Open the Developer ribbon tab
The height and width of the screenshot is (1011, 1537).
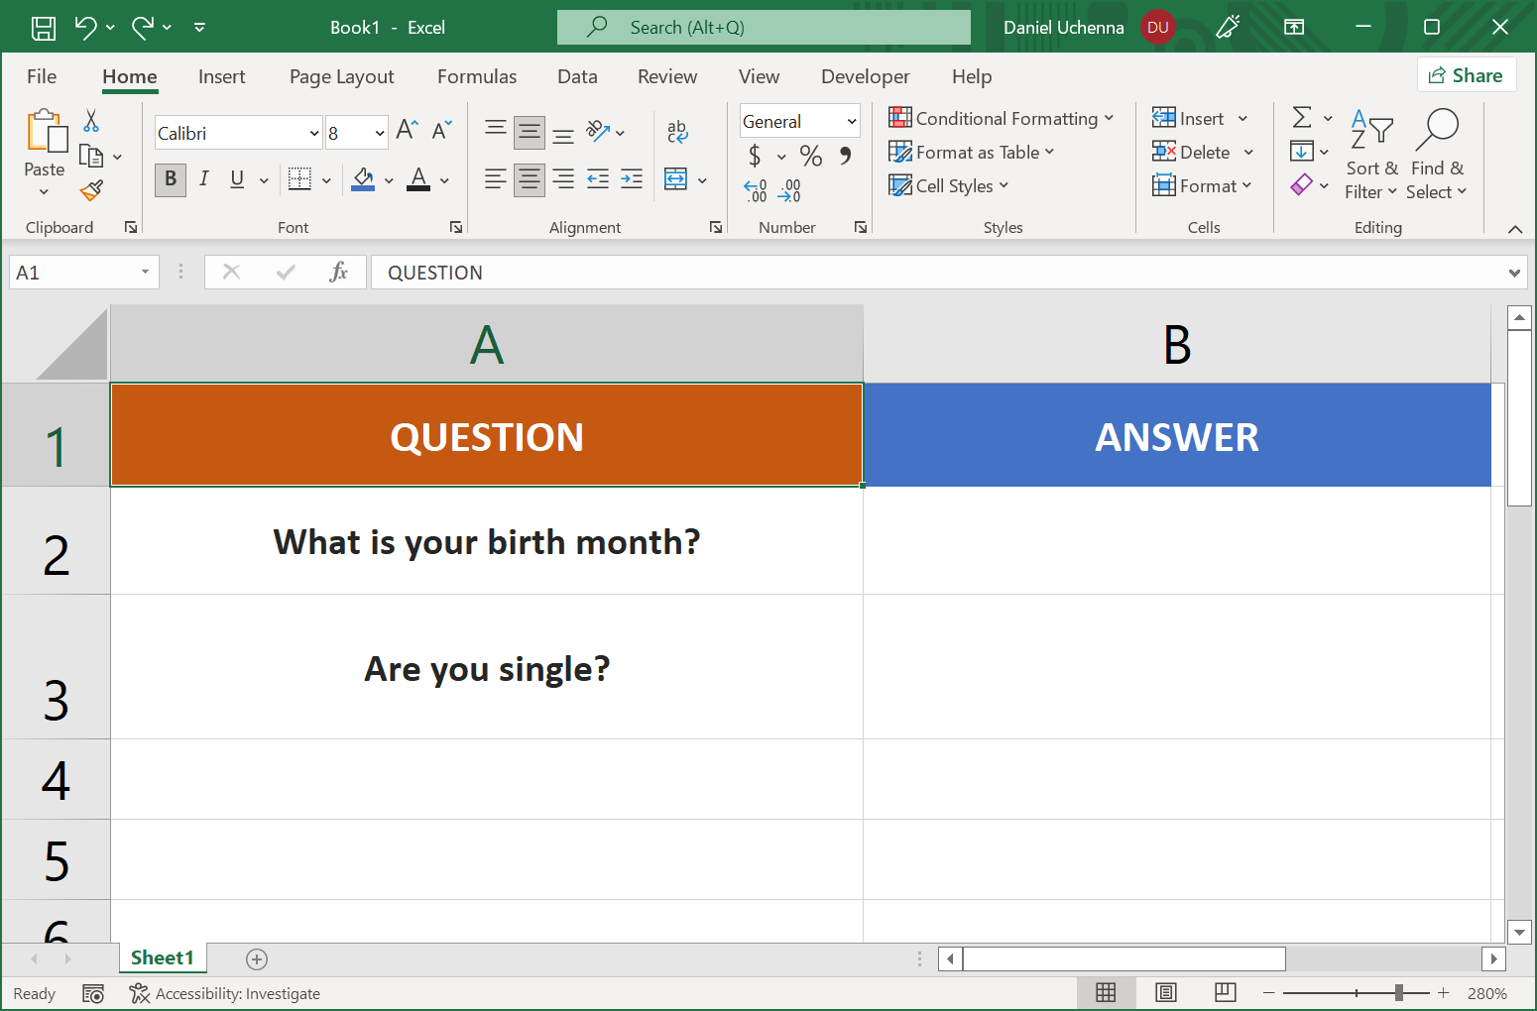865,76
